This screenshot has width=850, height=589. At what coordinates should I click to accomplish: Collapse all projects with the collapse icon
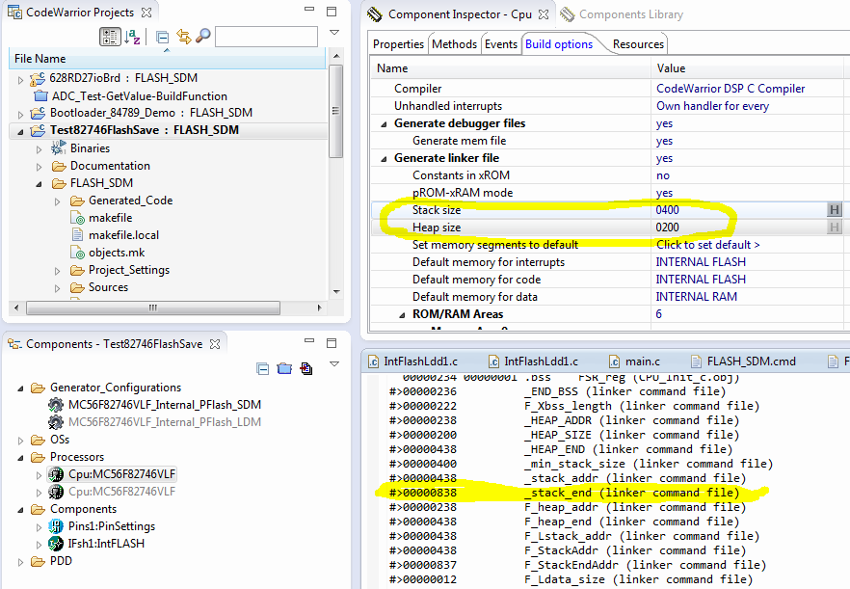pos(162,37)
